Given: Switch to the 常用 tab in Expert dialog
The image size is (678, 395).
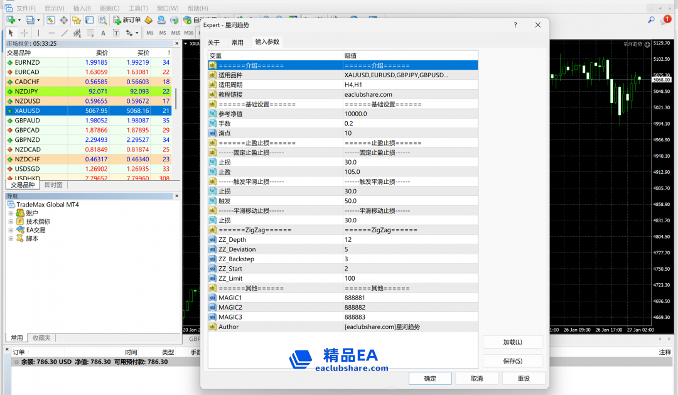Looking at the screenshot, I should pos(237,43).
